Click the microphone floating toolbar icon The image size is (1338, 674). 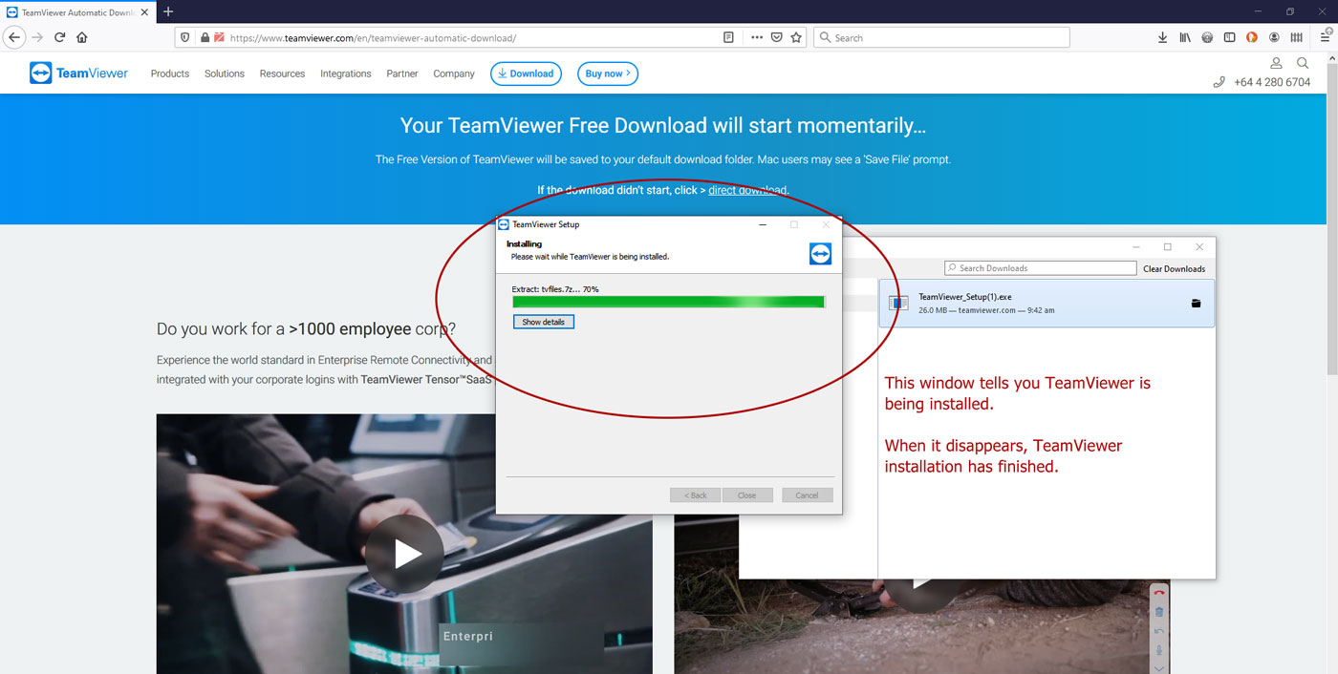pos(1159,650)
